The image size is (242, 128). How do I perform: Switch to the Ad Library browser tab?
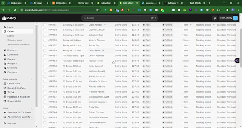(x=39, y=3)
